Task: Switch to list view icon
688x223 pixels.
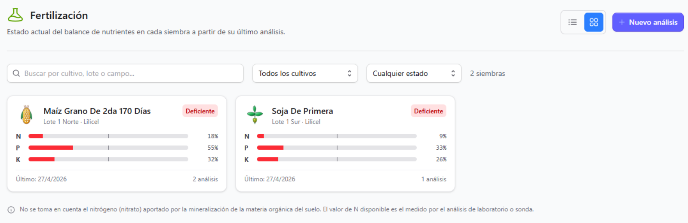Action: click(572, 22)
